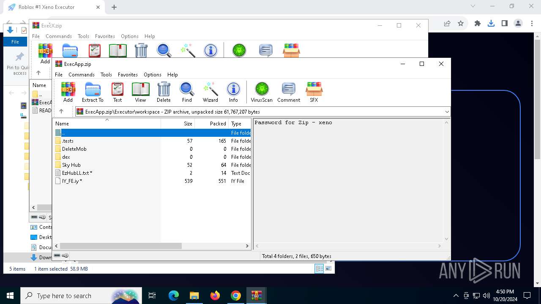Select the DeleteMob folder
The width and height of the screenshot is (541, 304).
pyautogui.click(x=152, y=149)
